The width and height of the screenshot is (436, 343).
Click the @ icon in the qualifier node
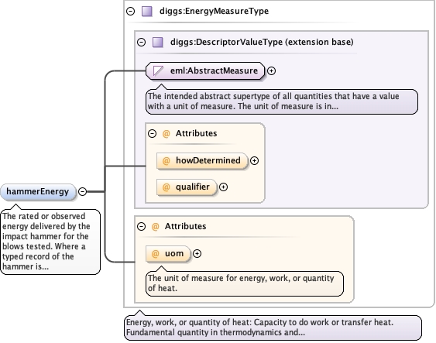click(x=166, y=187)
